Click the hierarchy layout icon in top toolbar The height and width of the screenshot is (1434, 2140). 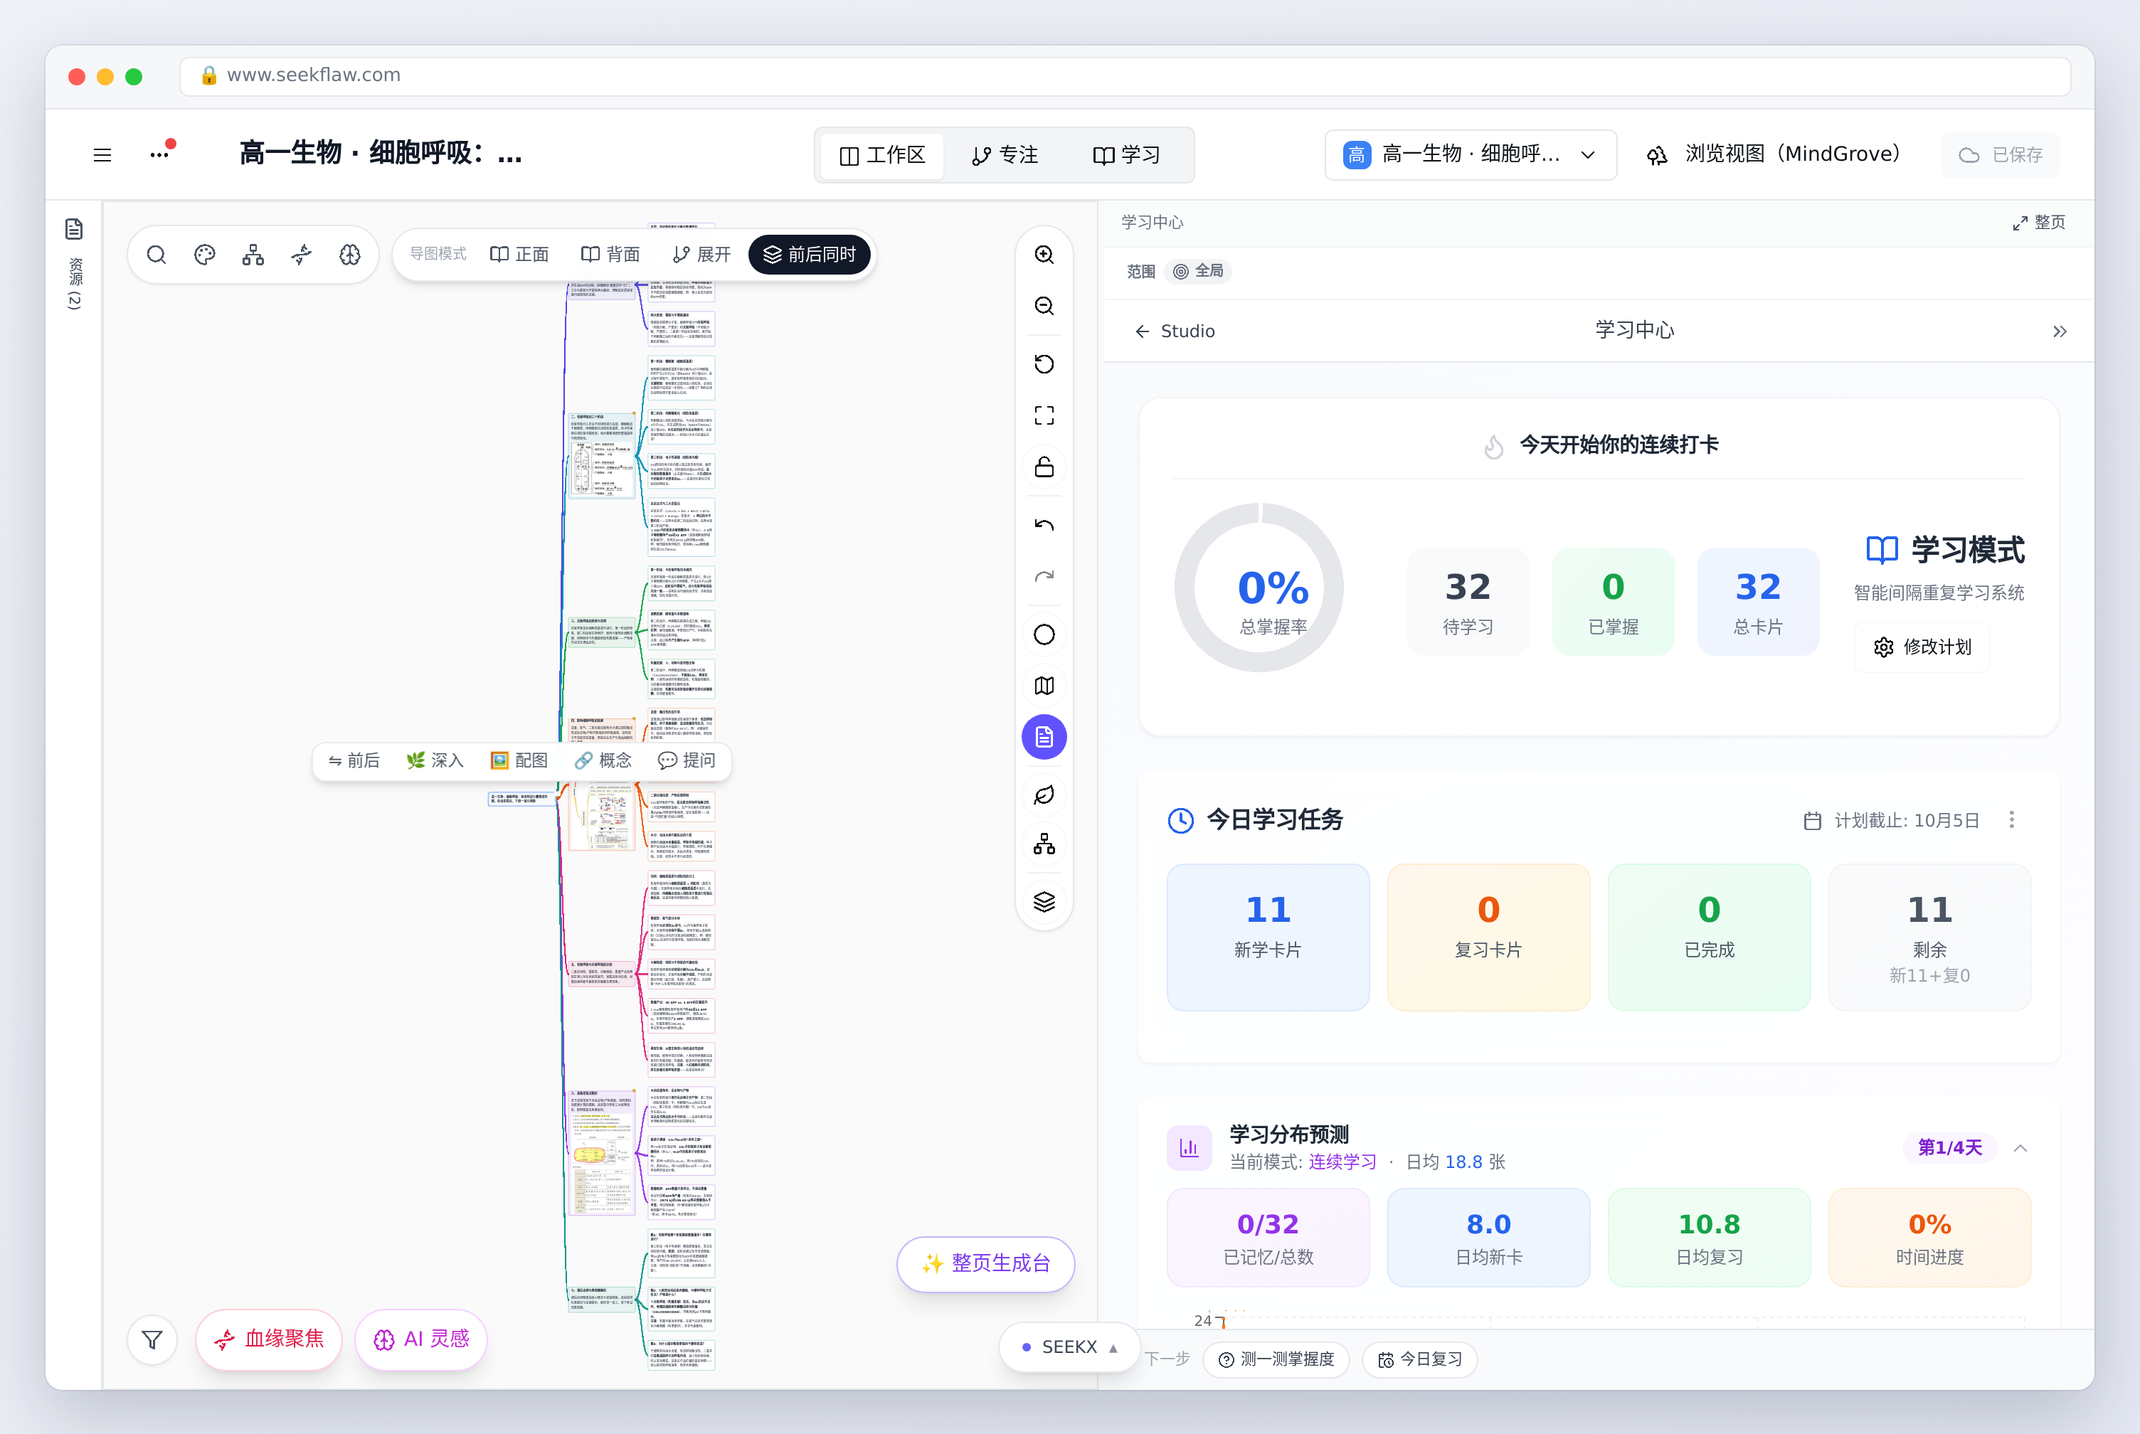pyautogui.click(x=253, y=255)
